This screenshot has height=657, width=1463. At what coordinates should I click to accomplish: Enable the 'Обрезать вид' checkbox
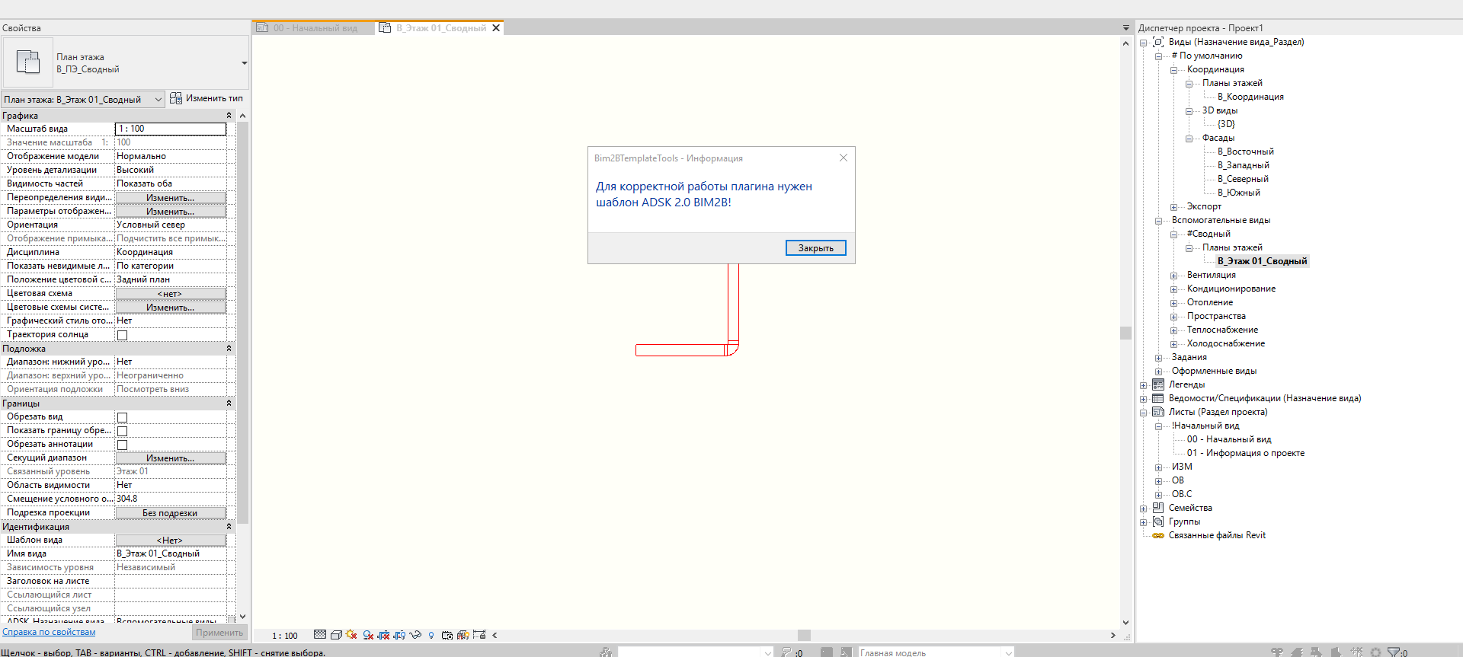click(x=122, y=417)
